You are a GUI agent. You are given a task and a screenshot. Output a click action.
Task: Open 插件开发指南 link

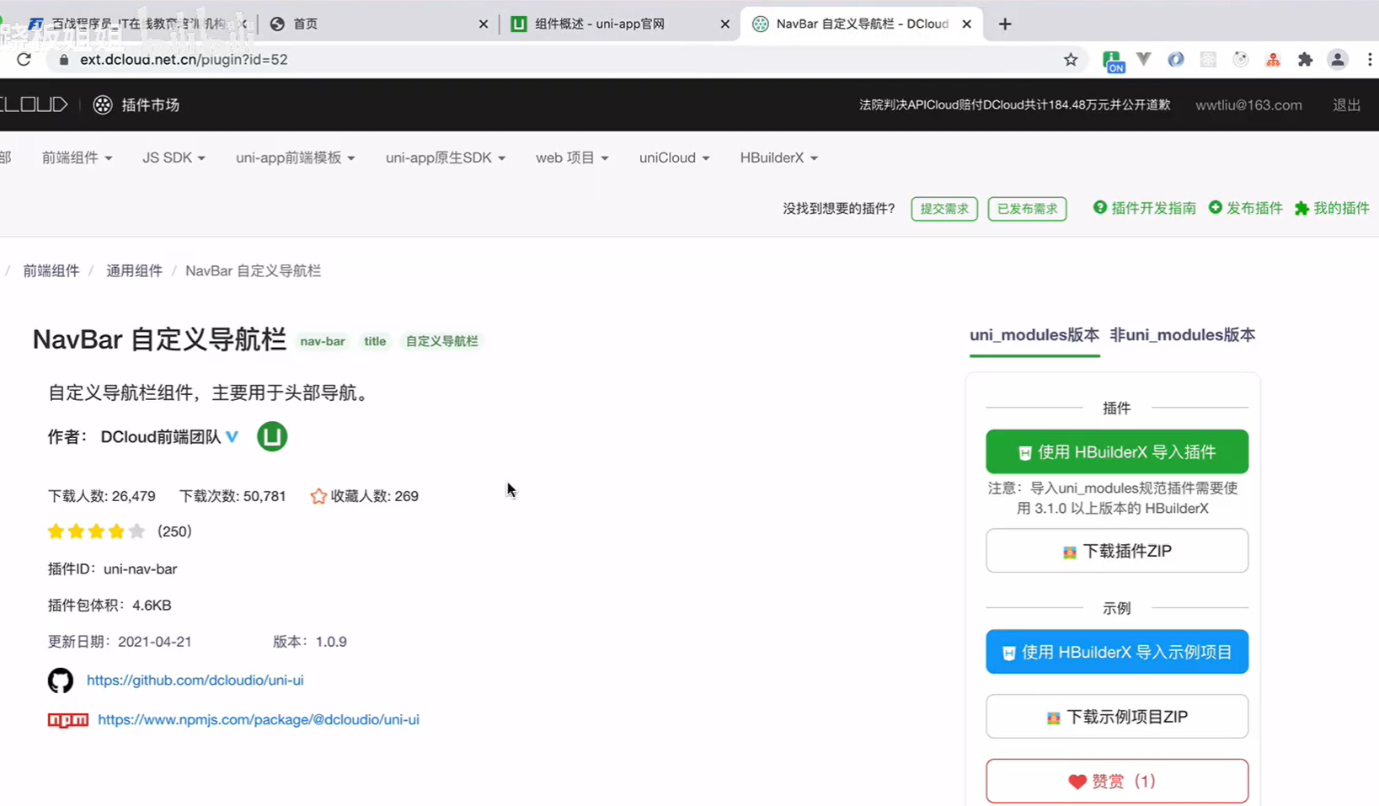click(x=1144, y=208)
